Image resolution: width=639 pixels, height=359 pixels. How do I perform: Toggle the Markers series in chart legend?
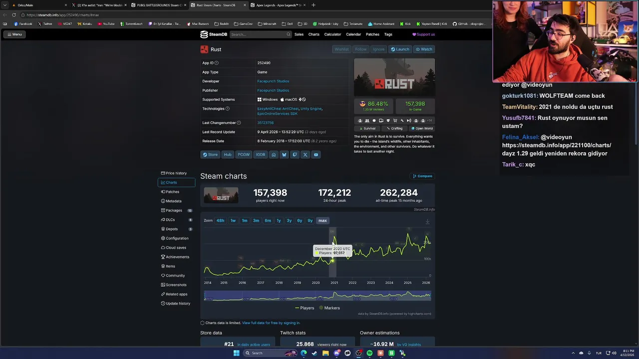(x=329, y=308)
